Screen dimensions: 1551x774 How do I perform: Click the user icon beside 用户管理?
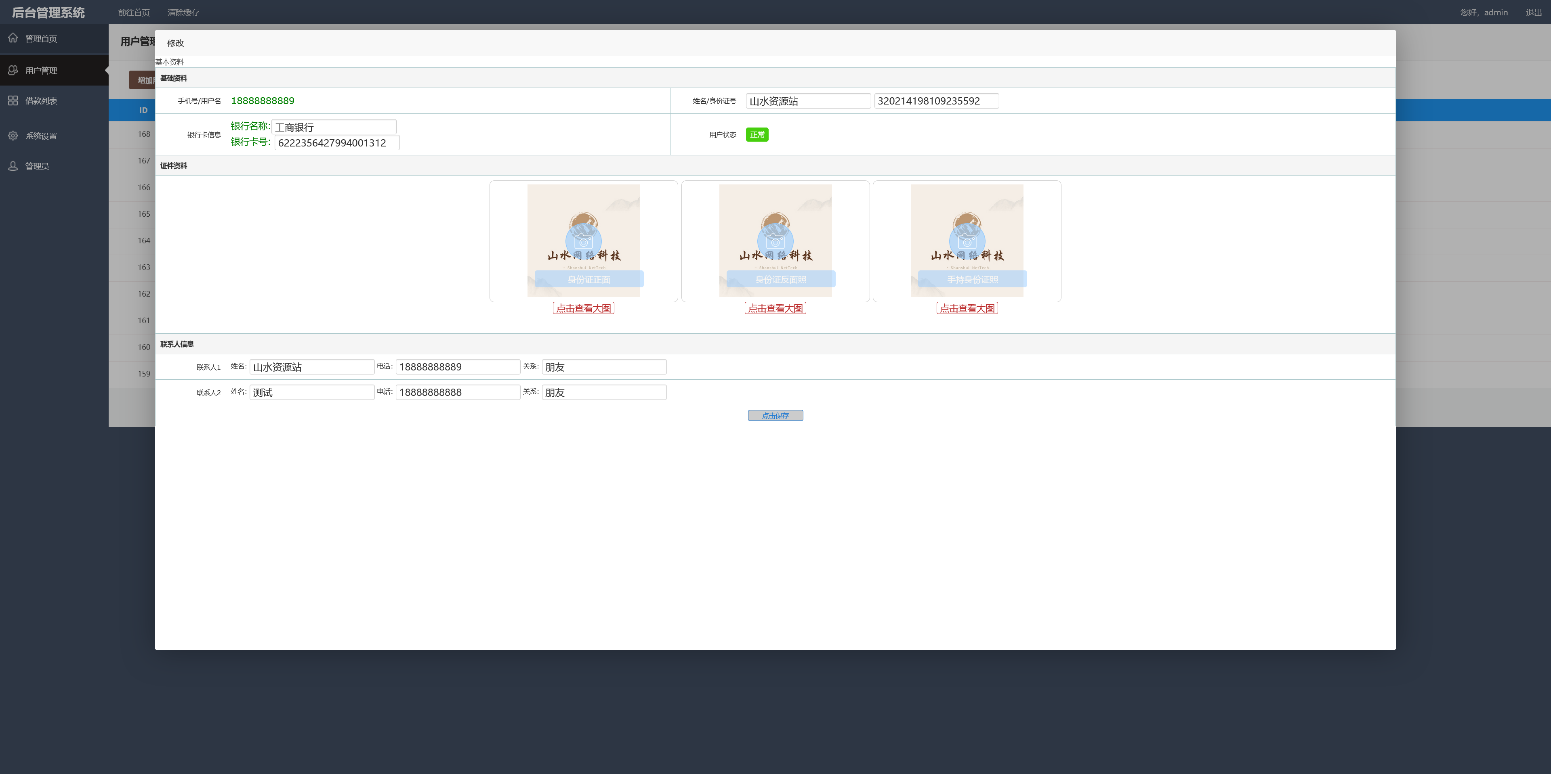(13, 70)
